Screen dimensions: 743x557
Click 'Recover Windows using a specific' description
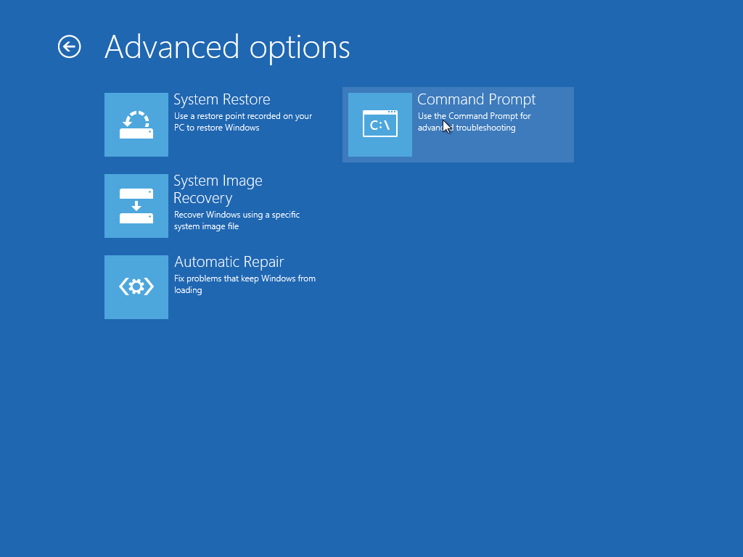click(237, 215)
